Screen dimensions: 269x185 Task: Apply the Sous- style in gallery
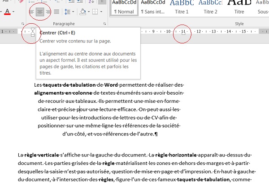[262, 8]
